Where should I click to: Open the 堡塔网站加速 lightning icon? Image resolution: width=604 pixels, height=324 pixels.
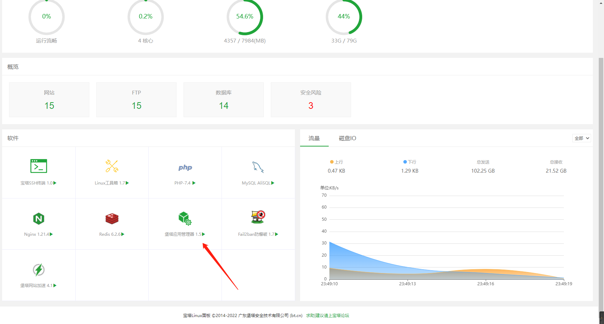click(x=39, y=270)
